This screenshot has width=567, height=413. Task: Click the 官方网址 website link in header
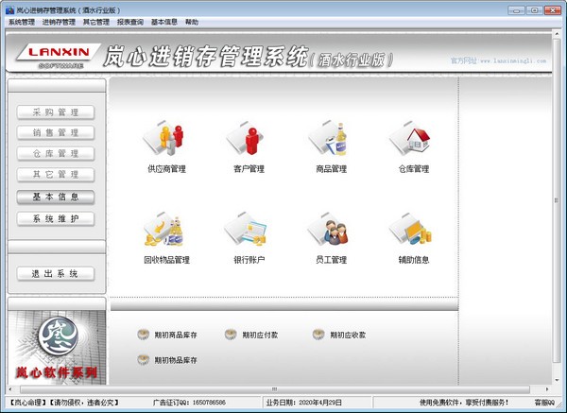coord(498,60)
